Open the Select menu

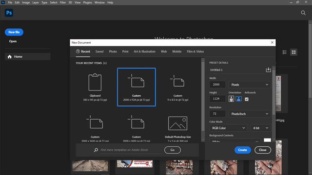point(54,2)
